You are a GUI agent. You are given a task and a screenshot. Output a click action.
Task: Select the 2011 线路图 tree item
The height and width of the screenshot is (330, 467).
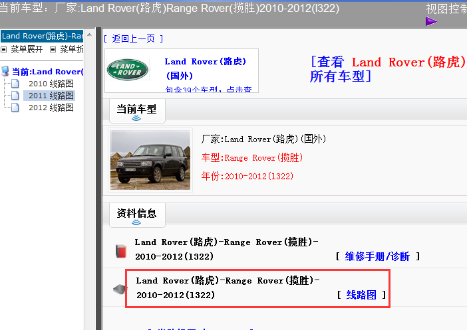[51, 96]
